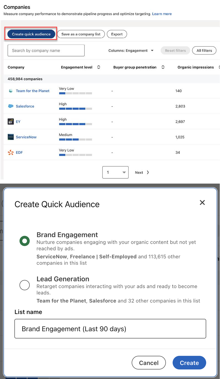
Task: Close the Create Quick Audience dialog
Action: [x=202, y=203]
